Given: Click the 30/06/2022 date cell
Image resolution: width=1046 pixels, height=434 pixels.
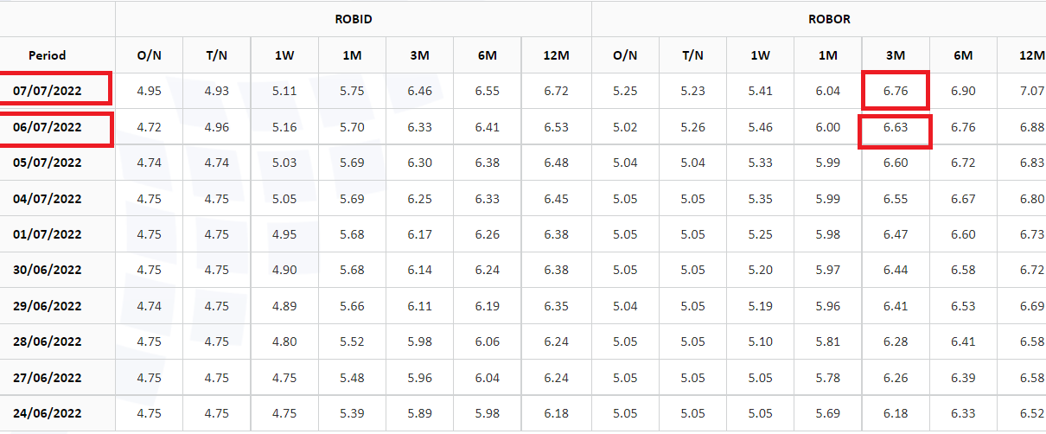Looking at the screenshot, I should click(48, 270).
